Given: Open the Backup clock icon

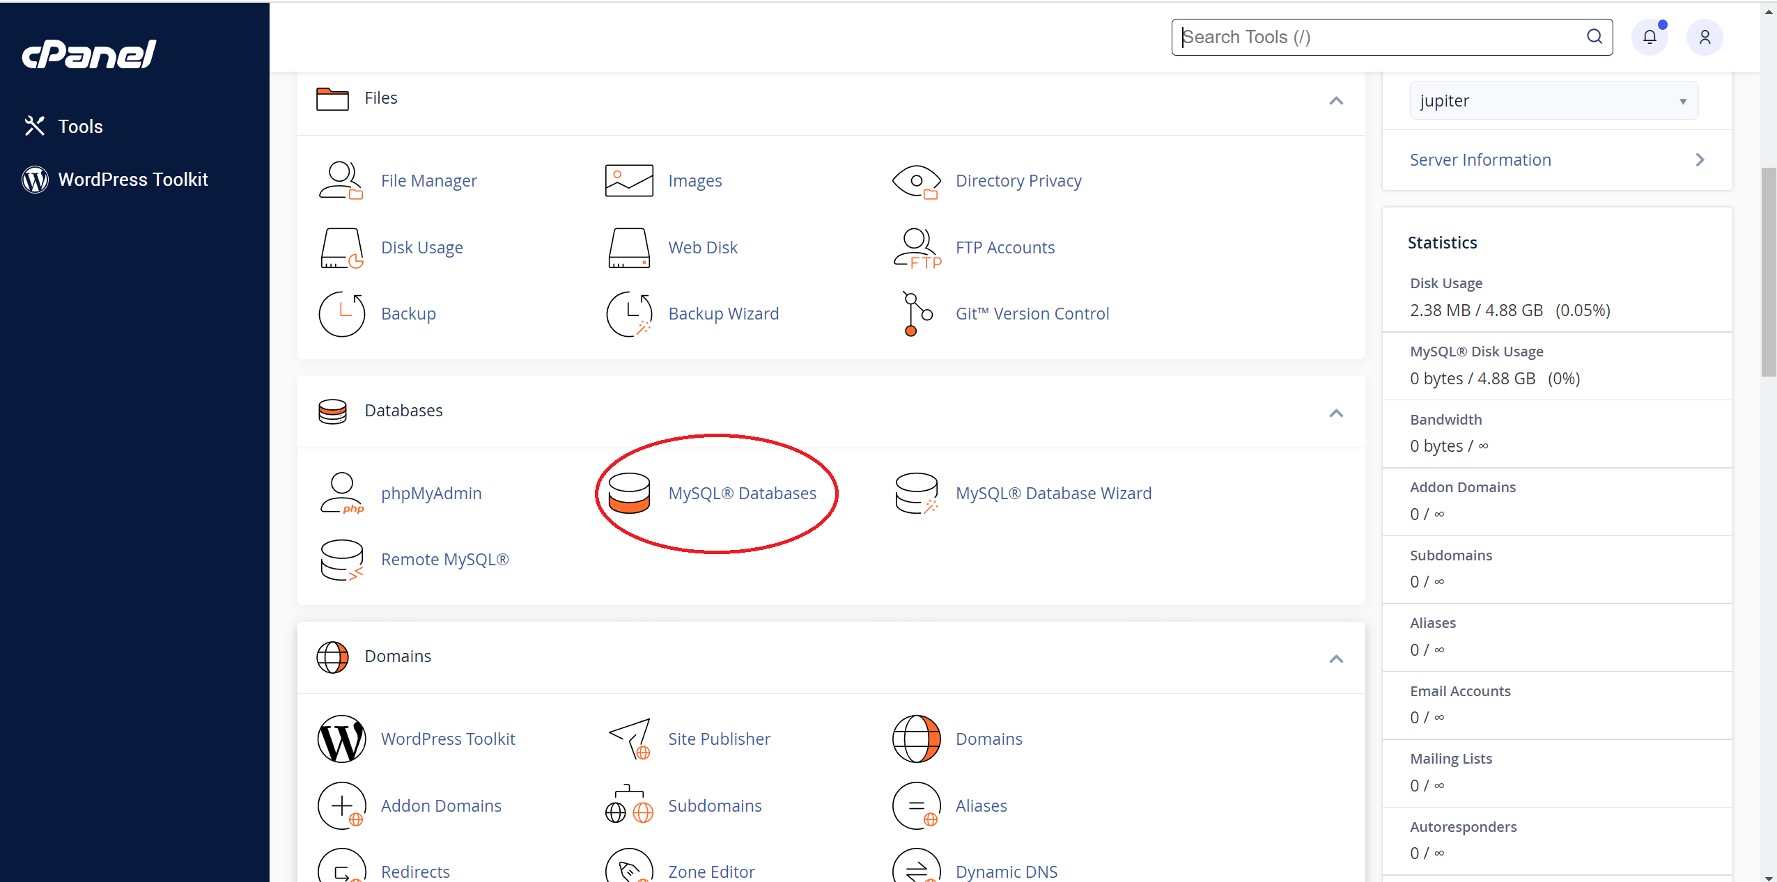Looking at the screenshot, I should 341,314.
